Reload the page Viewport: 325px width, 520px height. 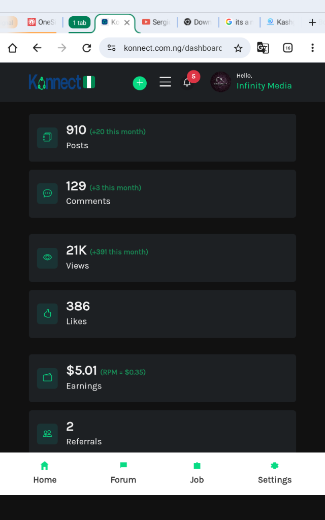tap(87, 48)
